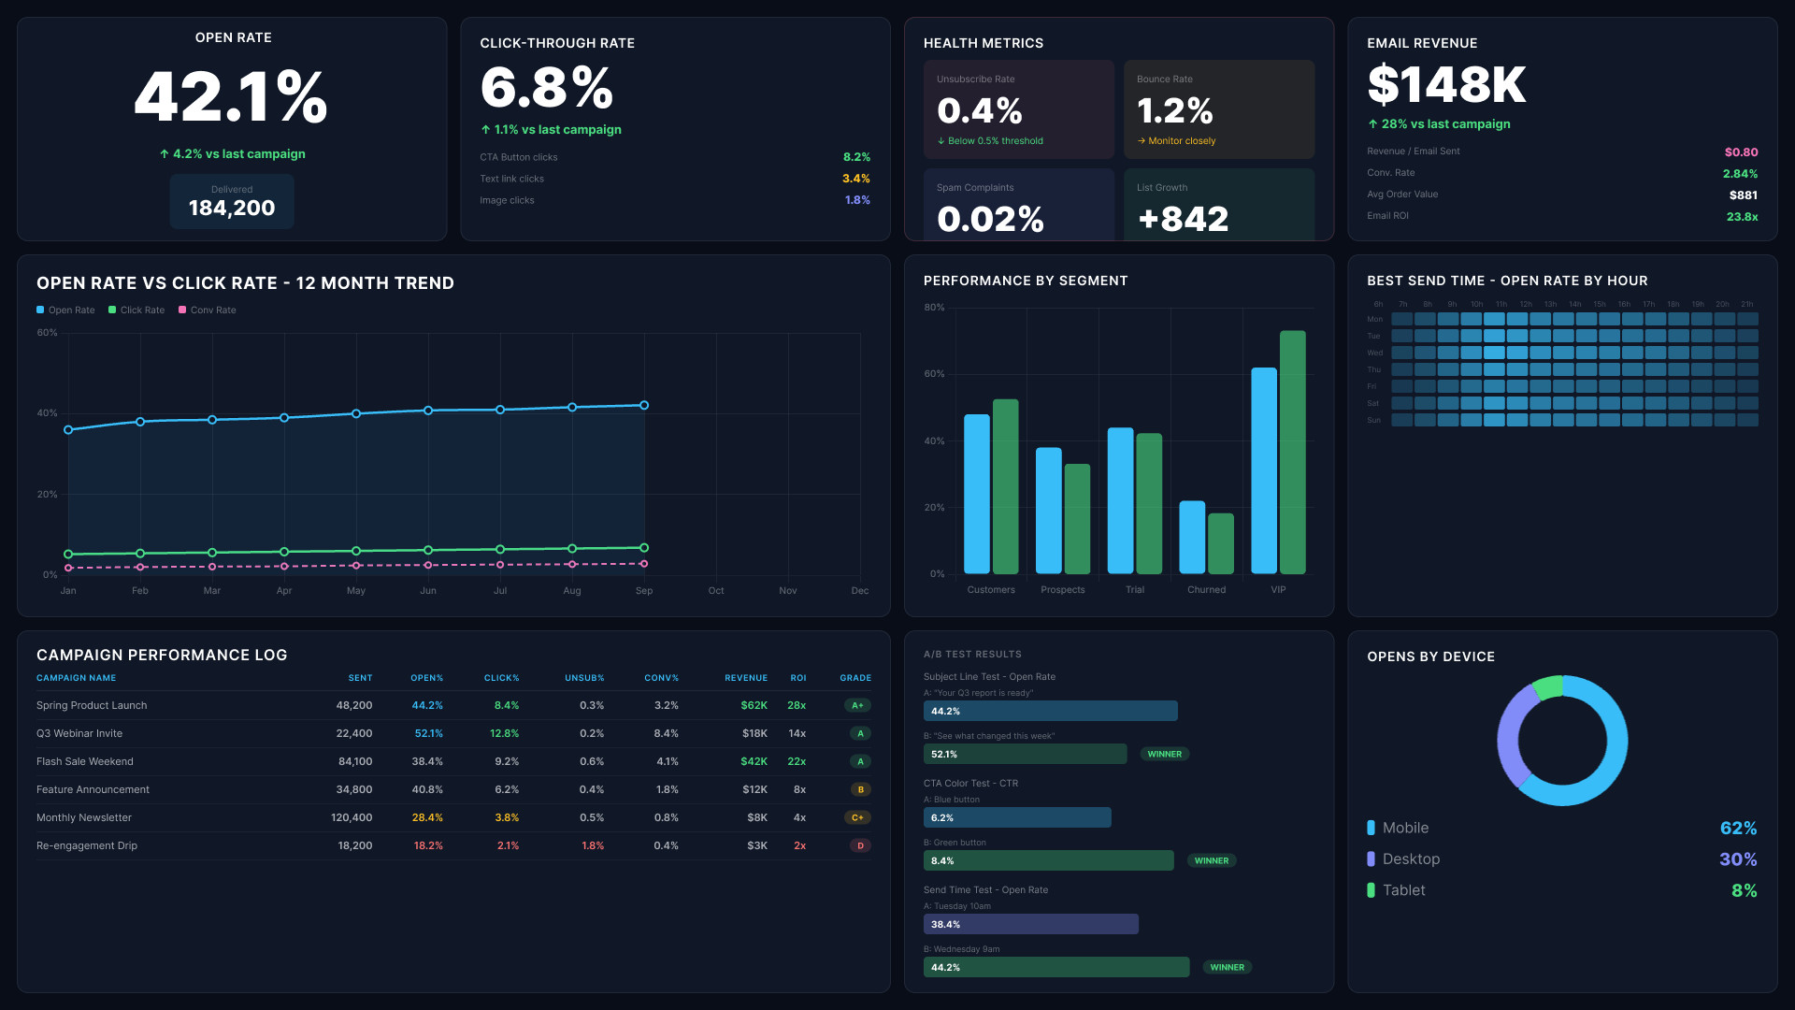The height and width of the screenshot is (1010, 1795).
Task: Select the Spring Product Launch campaign row
Action: click(453, 705)
